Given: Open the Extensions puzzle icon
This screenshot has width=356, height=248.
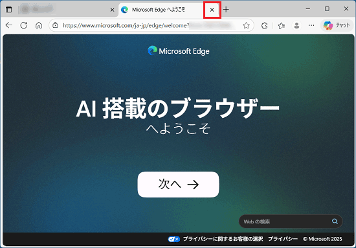Looking at the screenshot, I should pyautogui.click(x=264, y=25).
